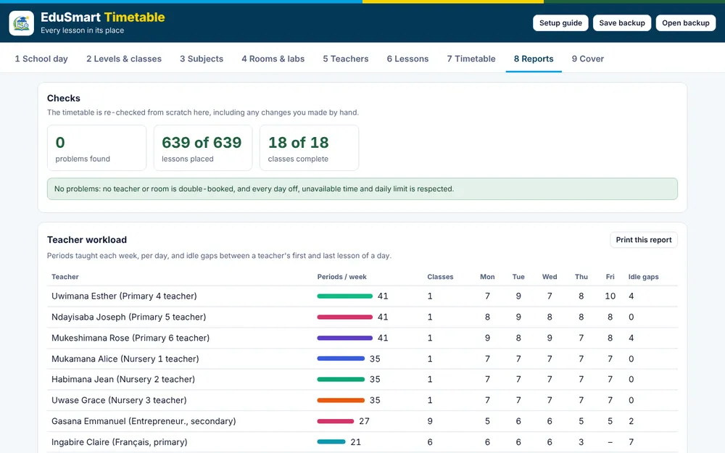Select teacher 'Mukamana Alice (Nursery 1 teacher)'
Viewport: 725px width, 453px height.
[x=125, y=359]
